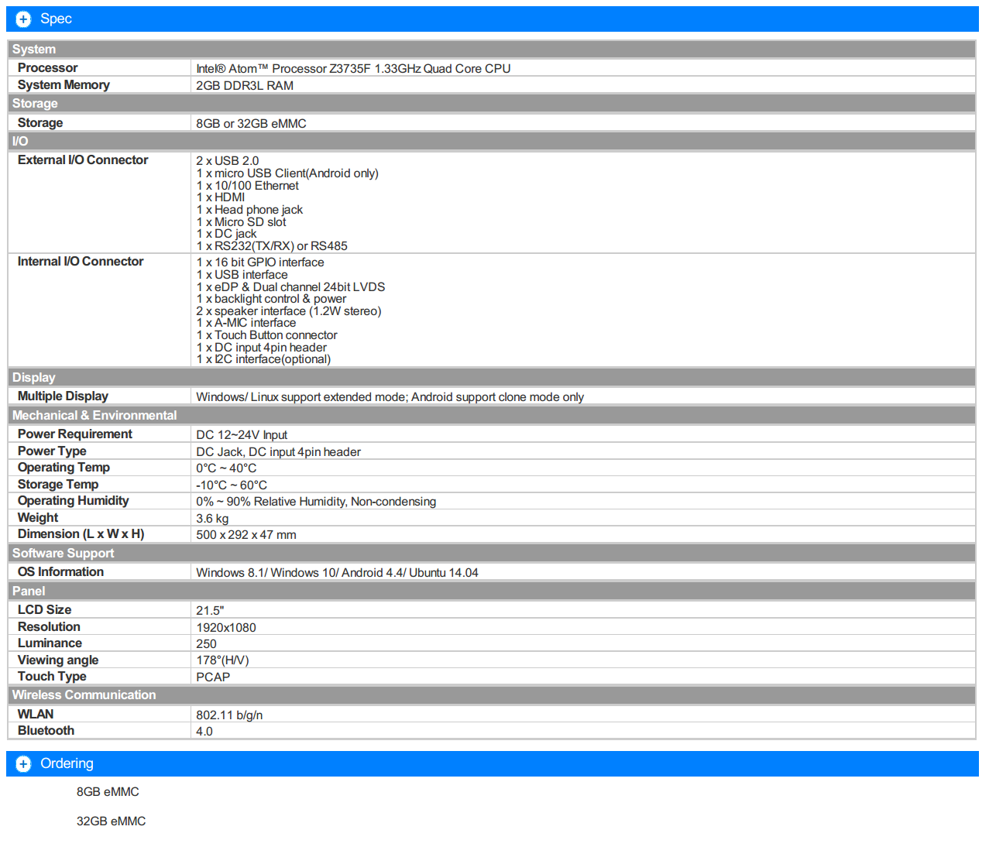This screenshot has height=847, width=989.
Task: Select the 1 x HDMI line
Action: point(221,197)
